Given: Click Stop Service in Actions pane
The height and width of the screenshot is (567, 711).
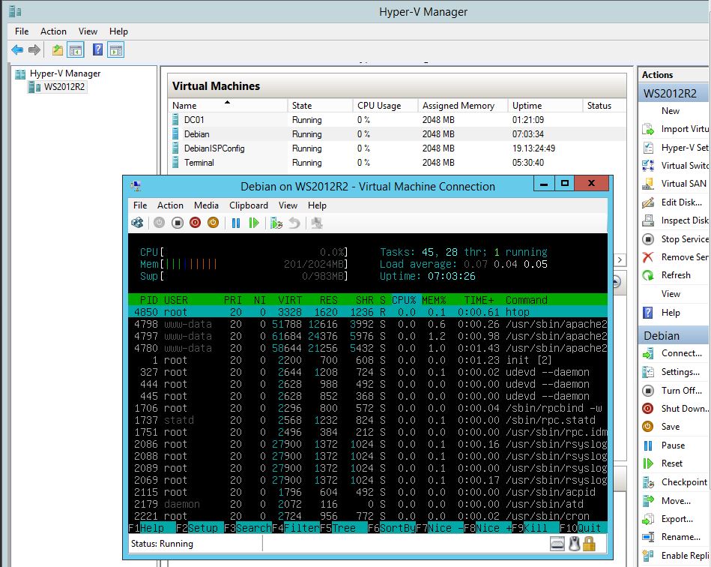Looking at the screenshot, I should (x=684, y=239).
